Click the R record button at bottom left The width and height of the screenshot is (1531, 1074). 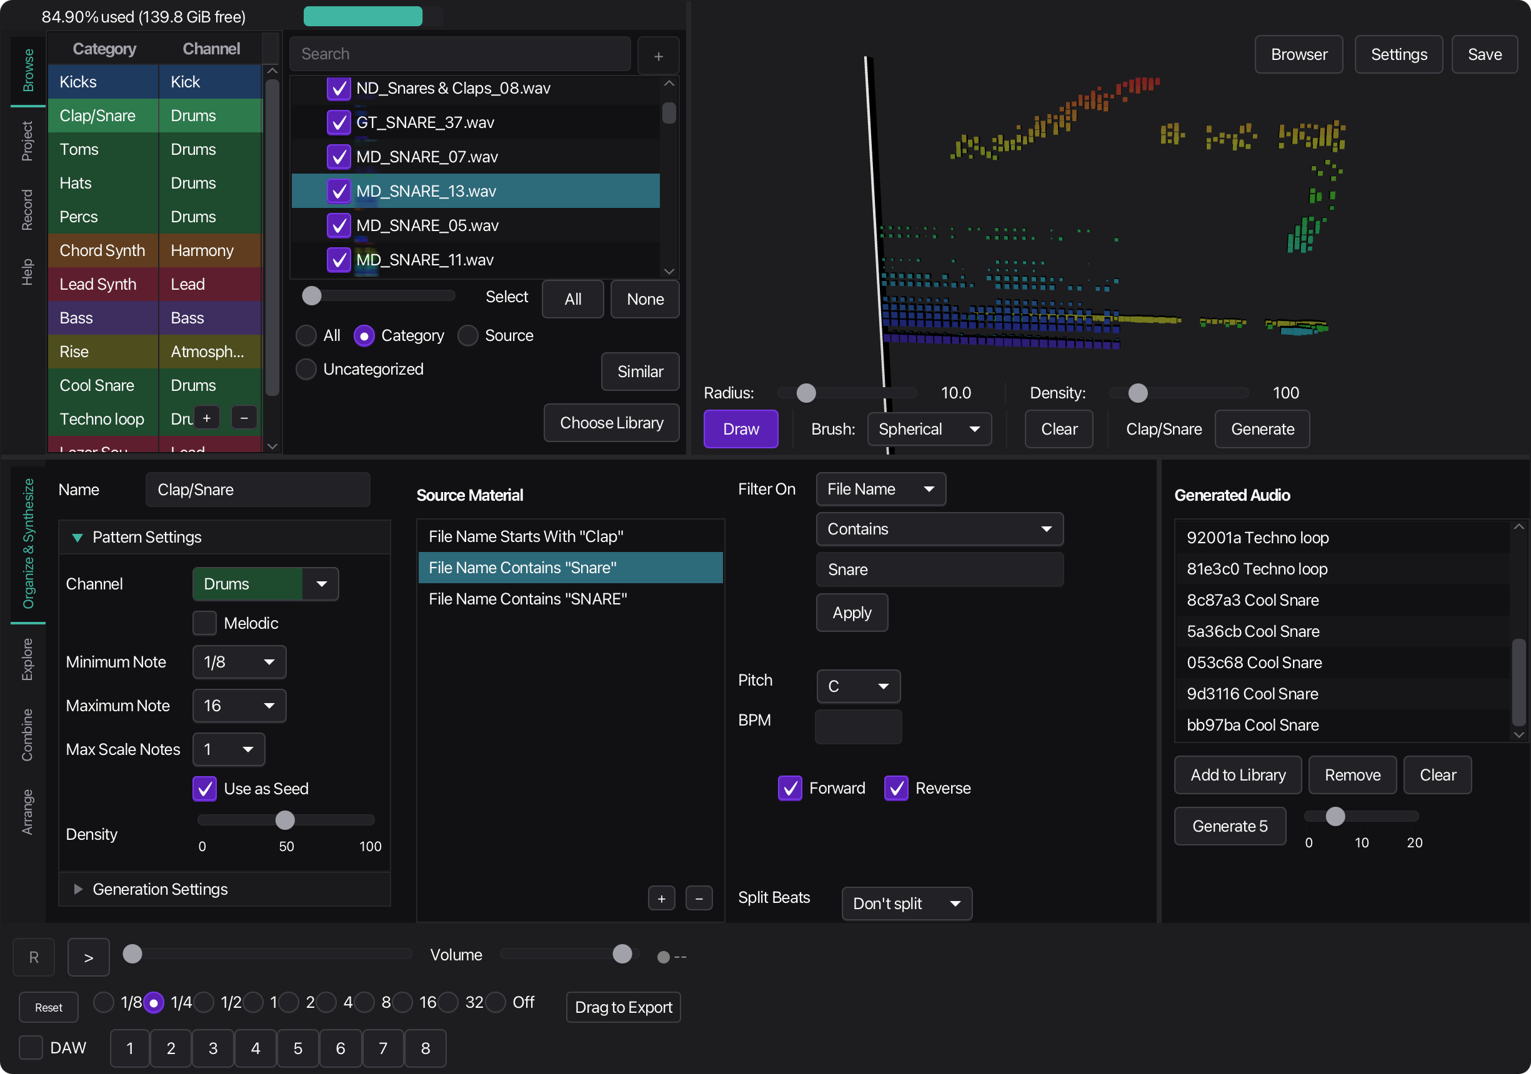coord(32,957)
